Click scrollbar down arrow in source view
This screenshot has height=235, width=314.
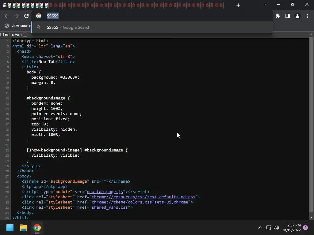click(x=311, y=218)
